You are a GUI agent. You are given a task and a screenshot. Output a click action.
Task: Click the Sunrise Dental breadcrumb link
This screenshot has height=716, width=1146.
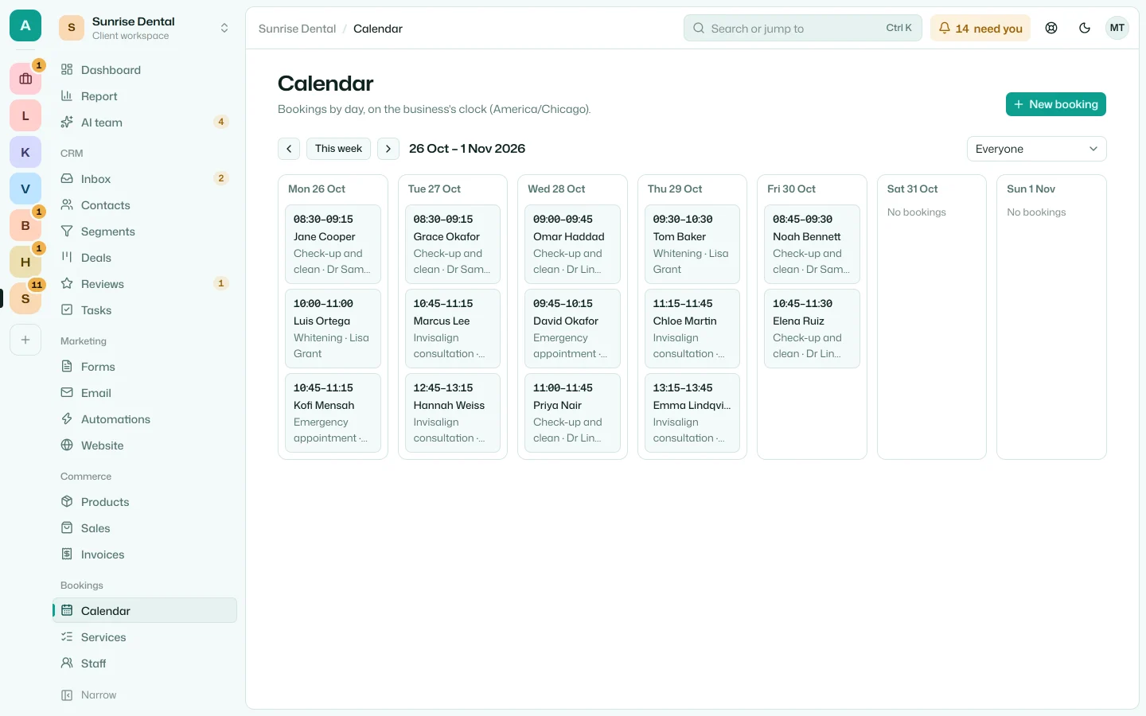click(x=297, y=29)
